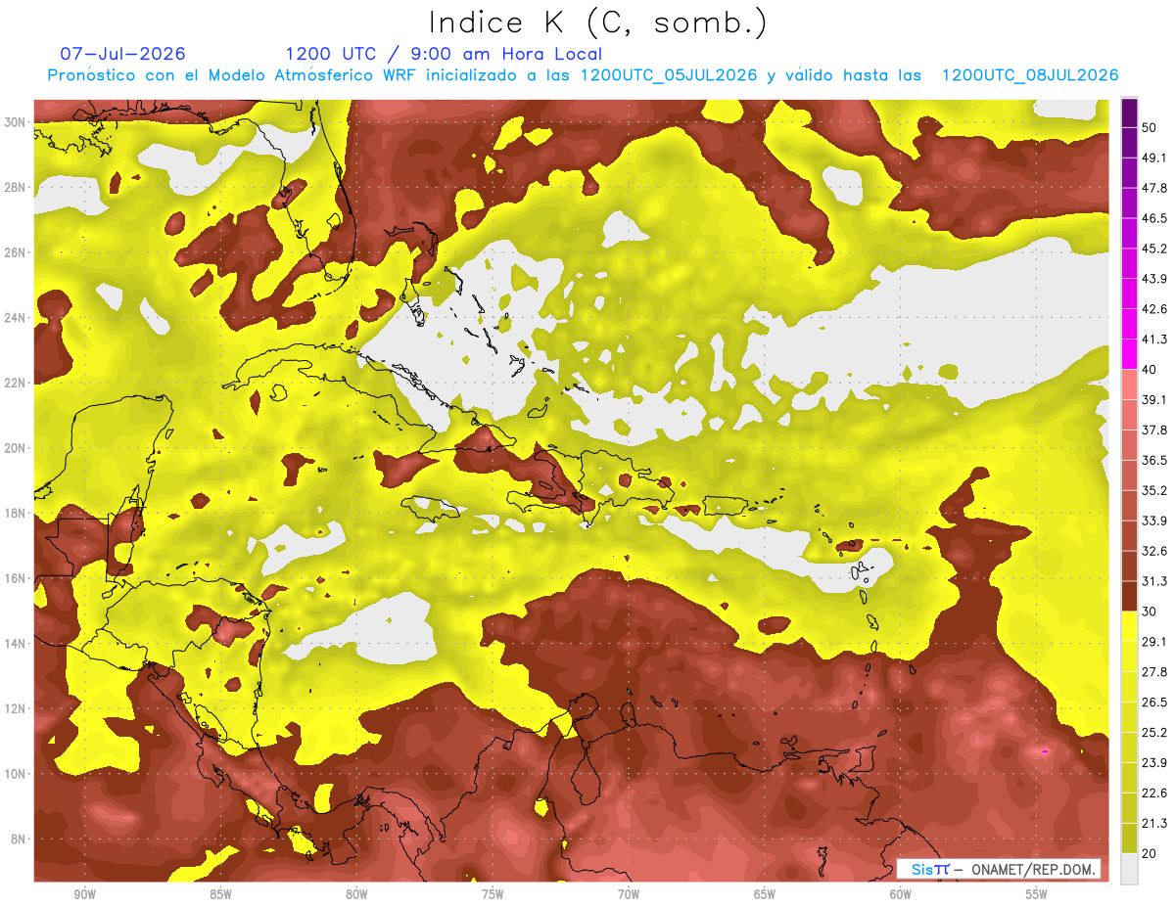Click the "42.6" colorbar value
The height and width of the screenshot is (907, 1175).
click(1154, 309)
